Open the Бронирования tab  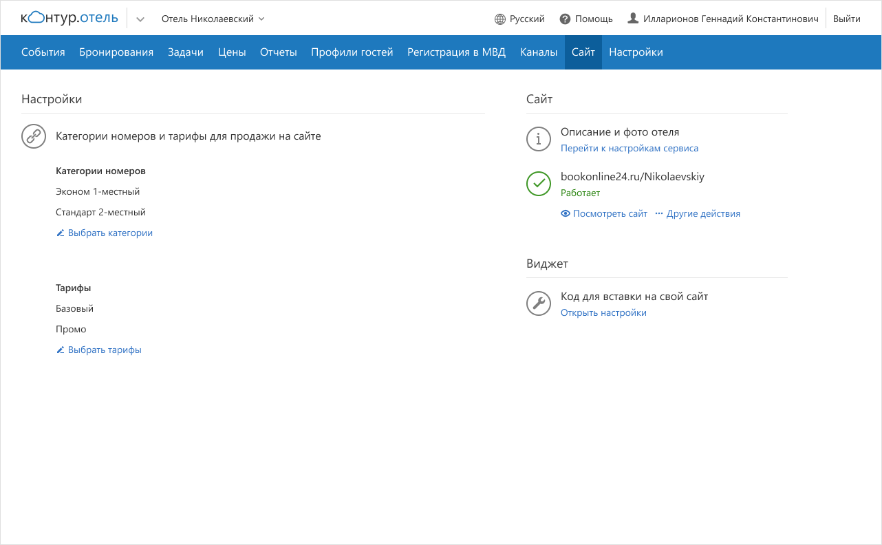click(x=116, y=52)
